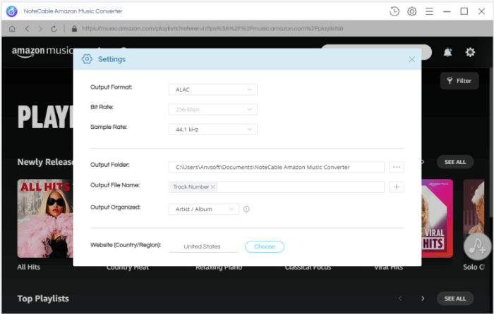Image resolution: width=494 pixels, height=314 pixels.
Task: Open settings gear in title bar
Action: (x=411, y=11)
